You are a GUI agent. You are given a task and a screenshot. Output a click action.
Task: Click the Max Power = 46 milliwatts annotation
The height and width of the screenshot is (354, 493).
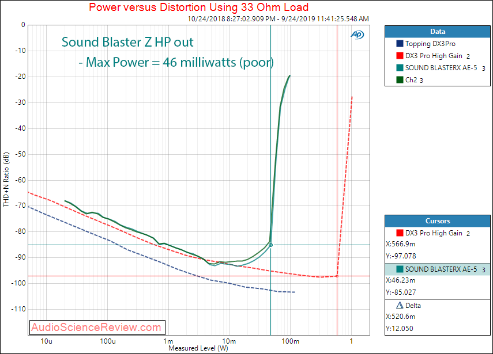(x=176, y=62)
